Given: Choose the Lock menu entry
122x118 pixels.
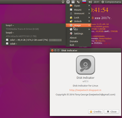Looking at the screenshot, I should point(78,18).
